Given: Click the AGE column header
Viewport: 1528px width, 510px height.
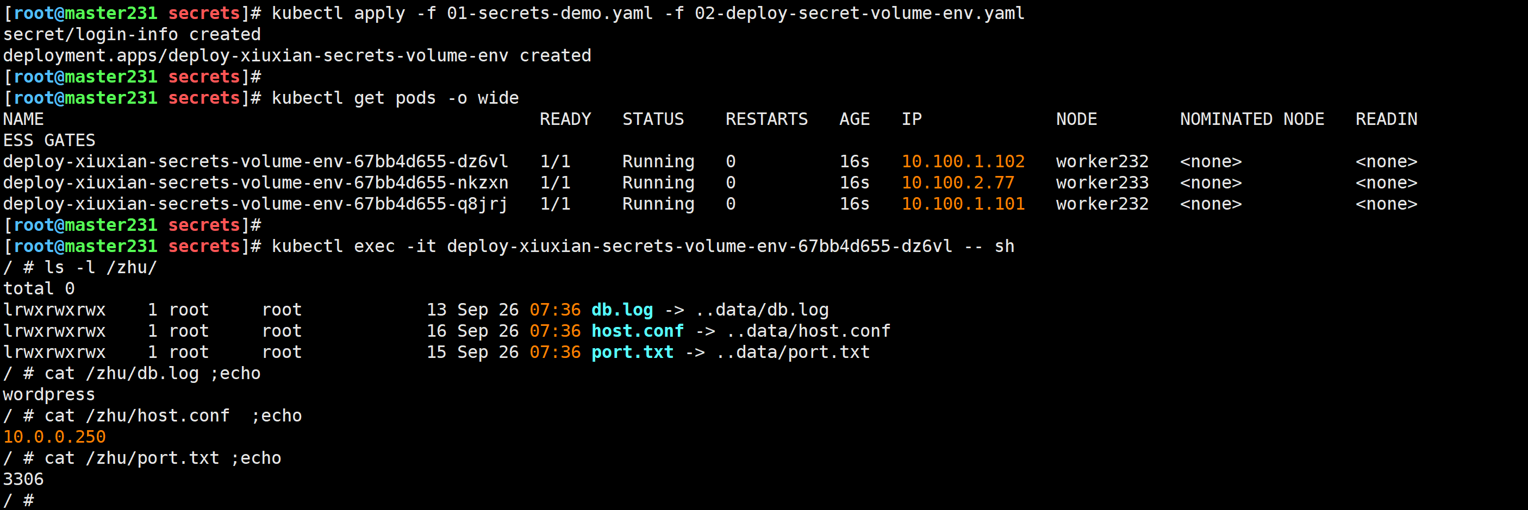Looking at the screenshot, I should click(855, 119).
